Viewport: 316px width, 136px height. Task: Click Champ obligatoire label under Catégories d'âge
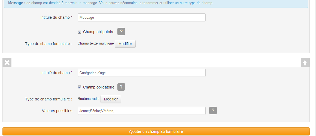pyautogui.click(x=99, y=87)
